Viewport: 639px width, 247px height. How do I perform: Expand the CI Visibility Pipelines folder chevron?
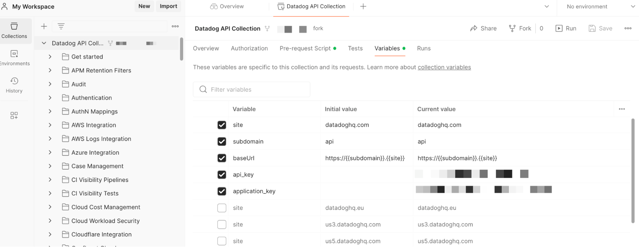(x=50, y=180)
